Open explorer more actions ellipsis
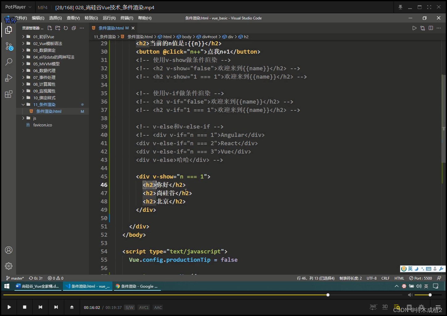447x316 pixels. tap(82, 28)
